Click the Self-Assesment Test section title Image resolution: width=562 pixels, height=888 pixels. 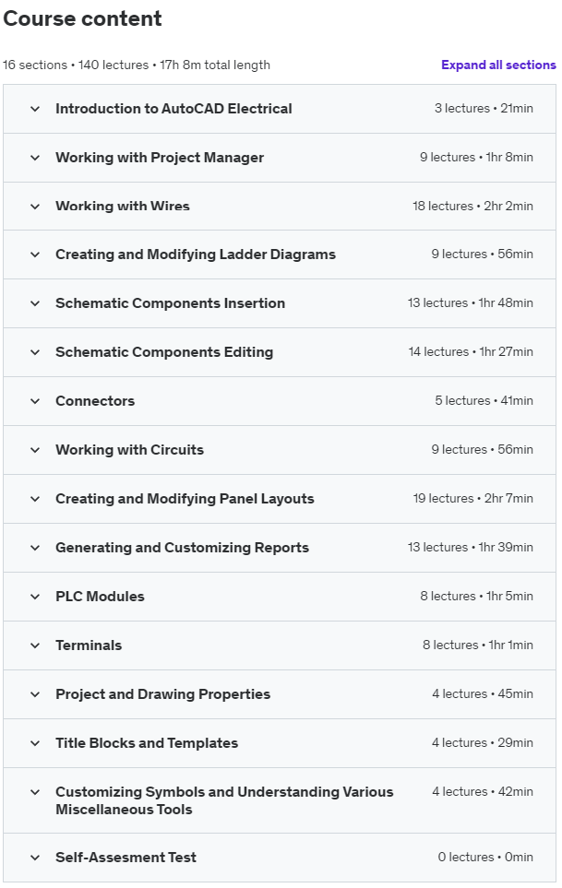tap(126, 858)
